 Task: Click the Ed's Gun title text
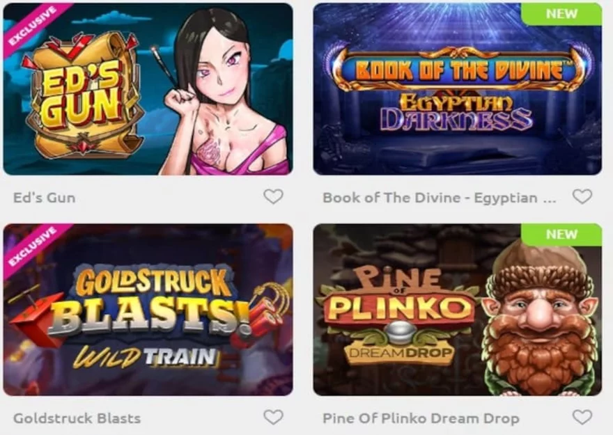pos(44,198)
